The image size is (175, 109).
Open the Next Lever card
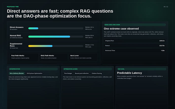pos(83,57)
